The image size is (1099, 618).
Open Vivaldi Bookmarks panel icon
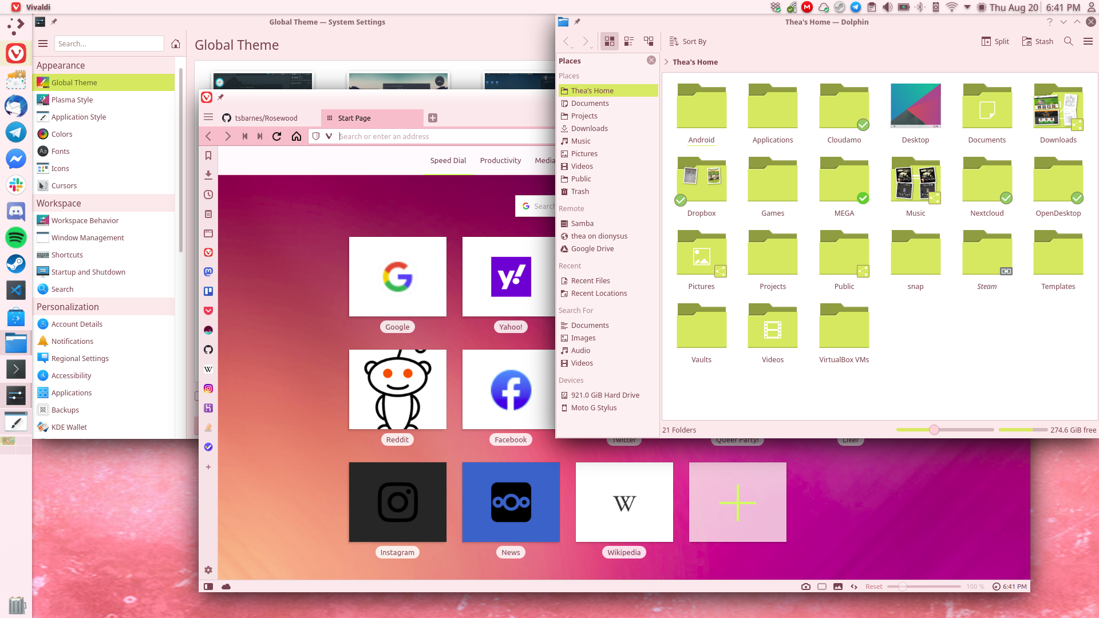pos(208,156)
